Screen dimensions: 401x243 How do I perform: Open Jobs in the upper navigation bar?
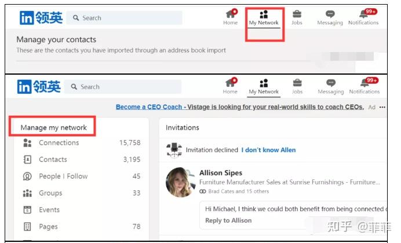point(297,17)
